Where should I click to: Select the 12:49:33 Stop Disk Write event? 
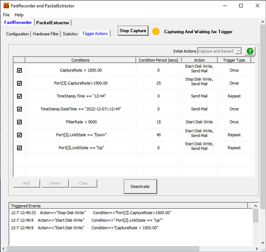pyautogui.click(x=91, y=213)
